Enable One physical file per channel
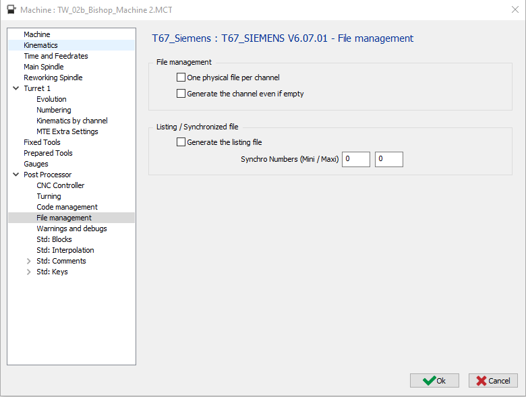 coord(181,78)
